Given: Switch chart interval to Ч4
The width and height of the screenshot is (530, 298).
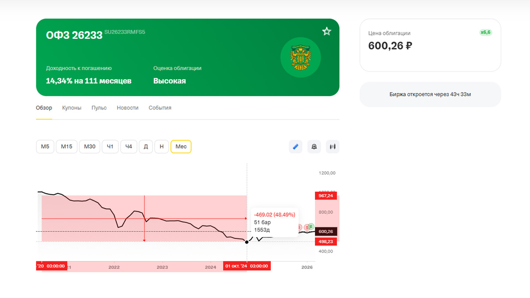Looking at the screenshot, I should (x=129, y=146).
